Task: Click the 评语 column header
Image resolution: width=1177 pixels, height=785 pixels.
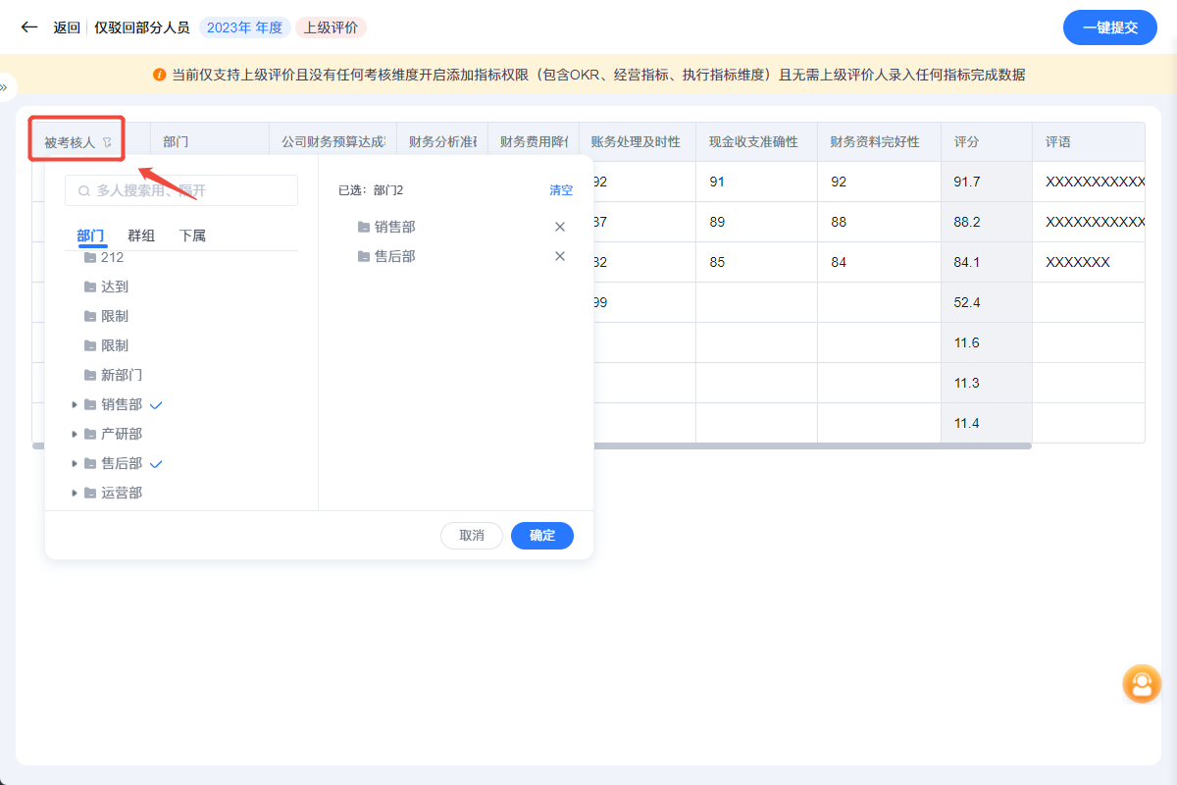Action: coord(1089,142)
